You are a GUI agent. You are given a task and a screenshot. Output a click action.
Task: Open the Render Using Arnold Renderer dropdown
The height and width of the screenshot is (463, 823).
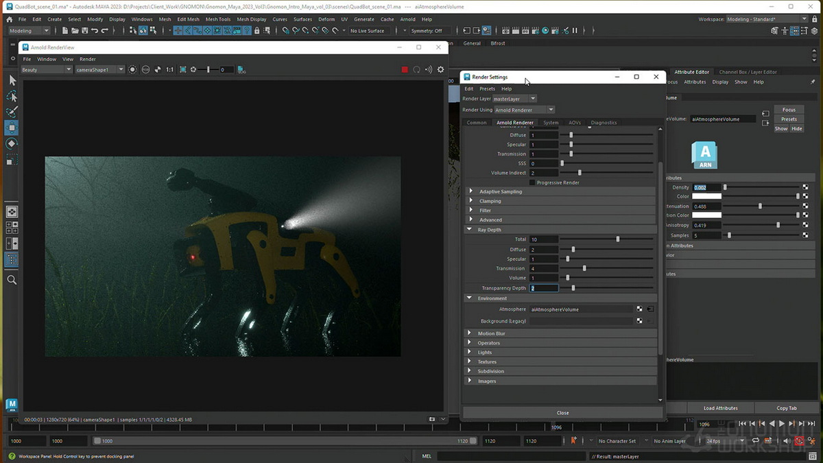coord(524,110)
